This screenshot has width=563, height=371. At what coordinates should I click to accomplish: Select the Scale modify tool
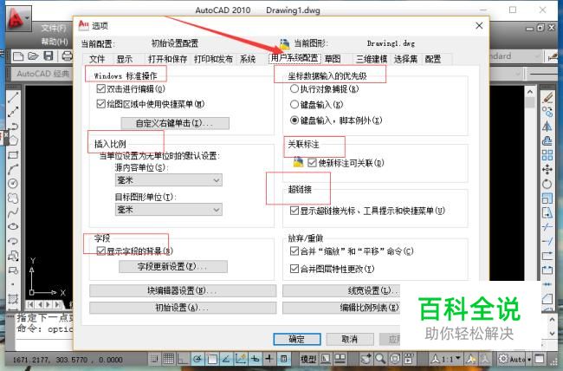[547, 199]
